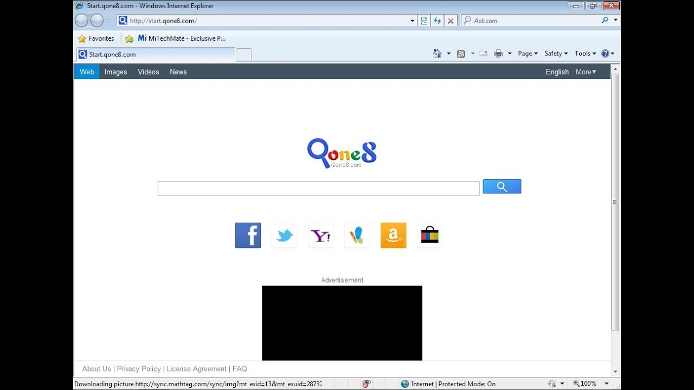Click the 100% zoom level button
Viewport: 694px width, 390px height.
coord(584,384)
